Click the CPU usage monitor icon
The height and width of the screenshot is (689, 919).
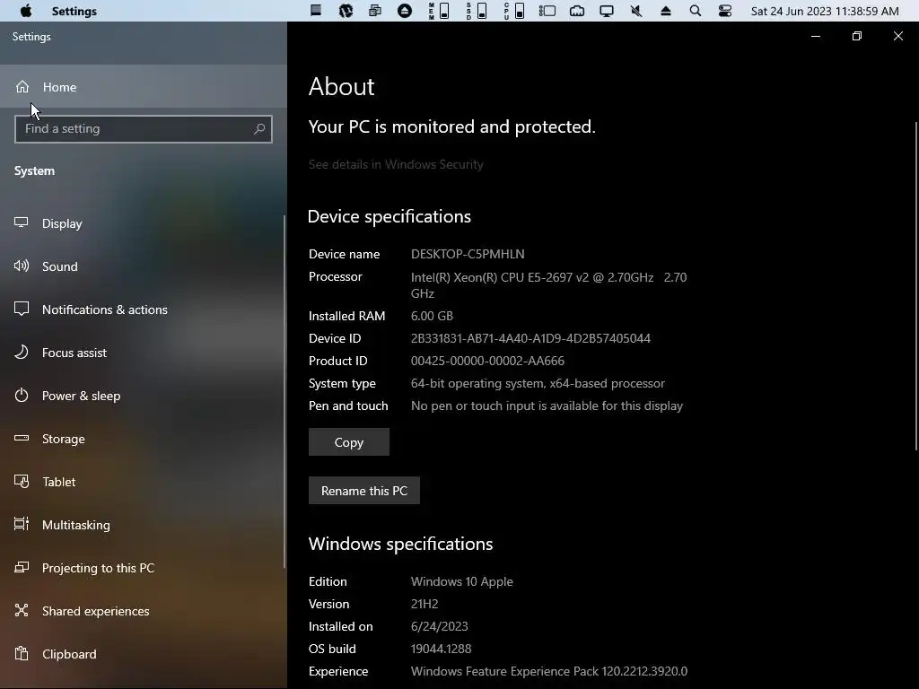coord(514,11)
